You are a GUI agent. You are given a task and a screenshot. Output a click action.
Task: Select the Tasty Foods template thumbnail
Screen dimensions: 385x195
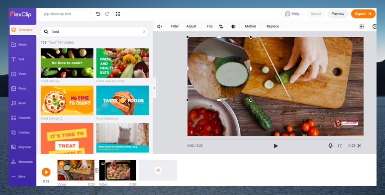tap(122, 100)
